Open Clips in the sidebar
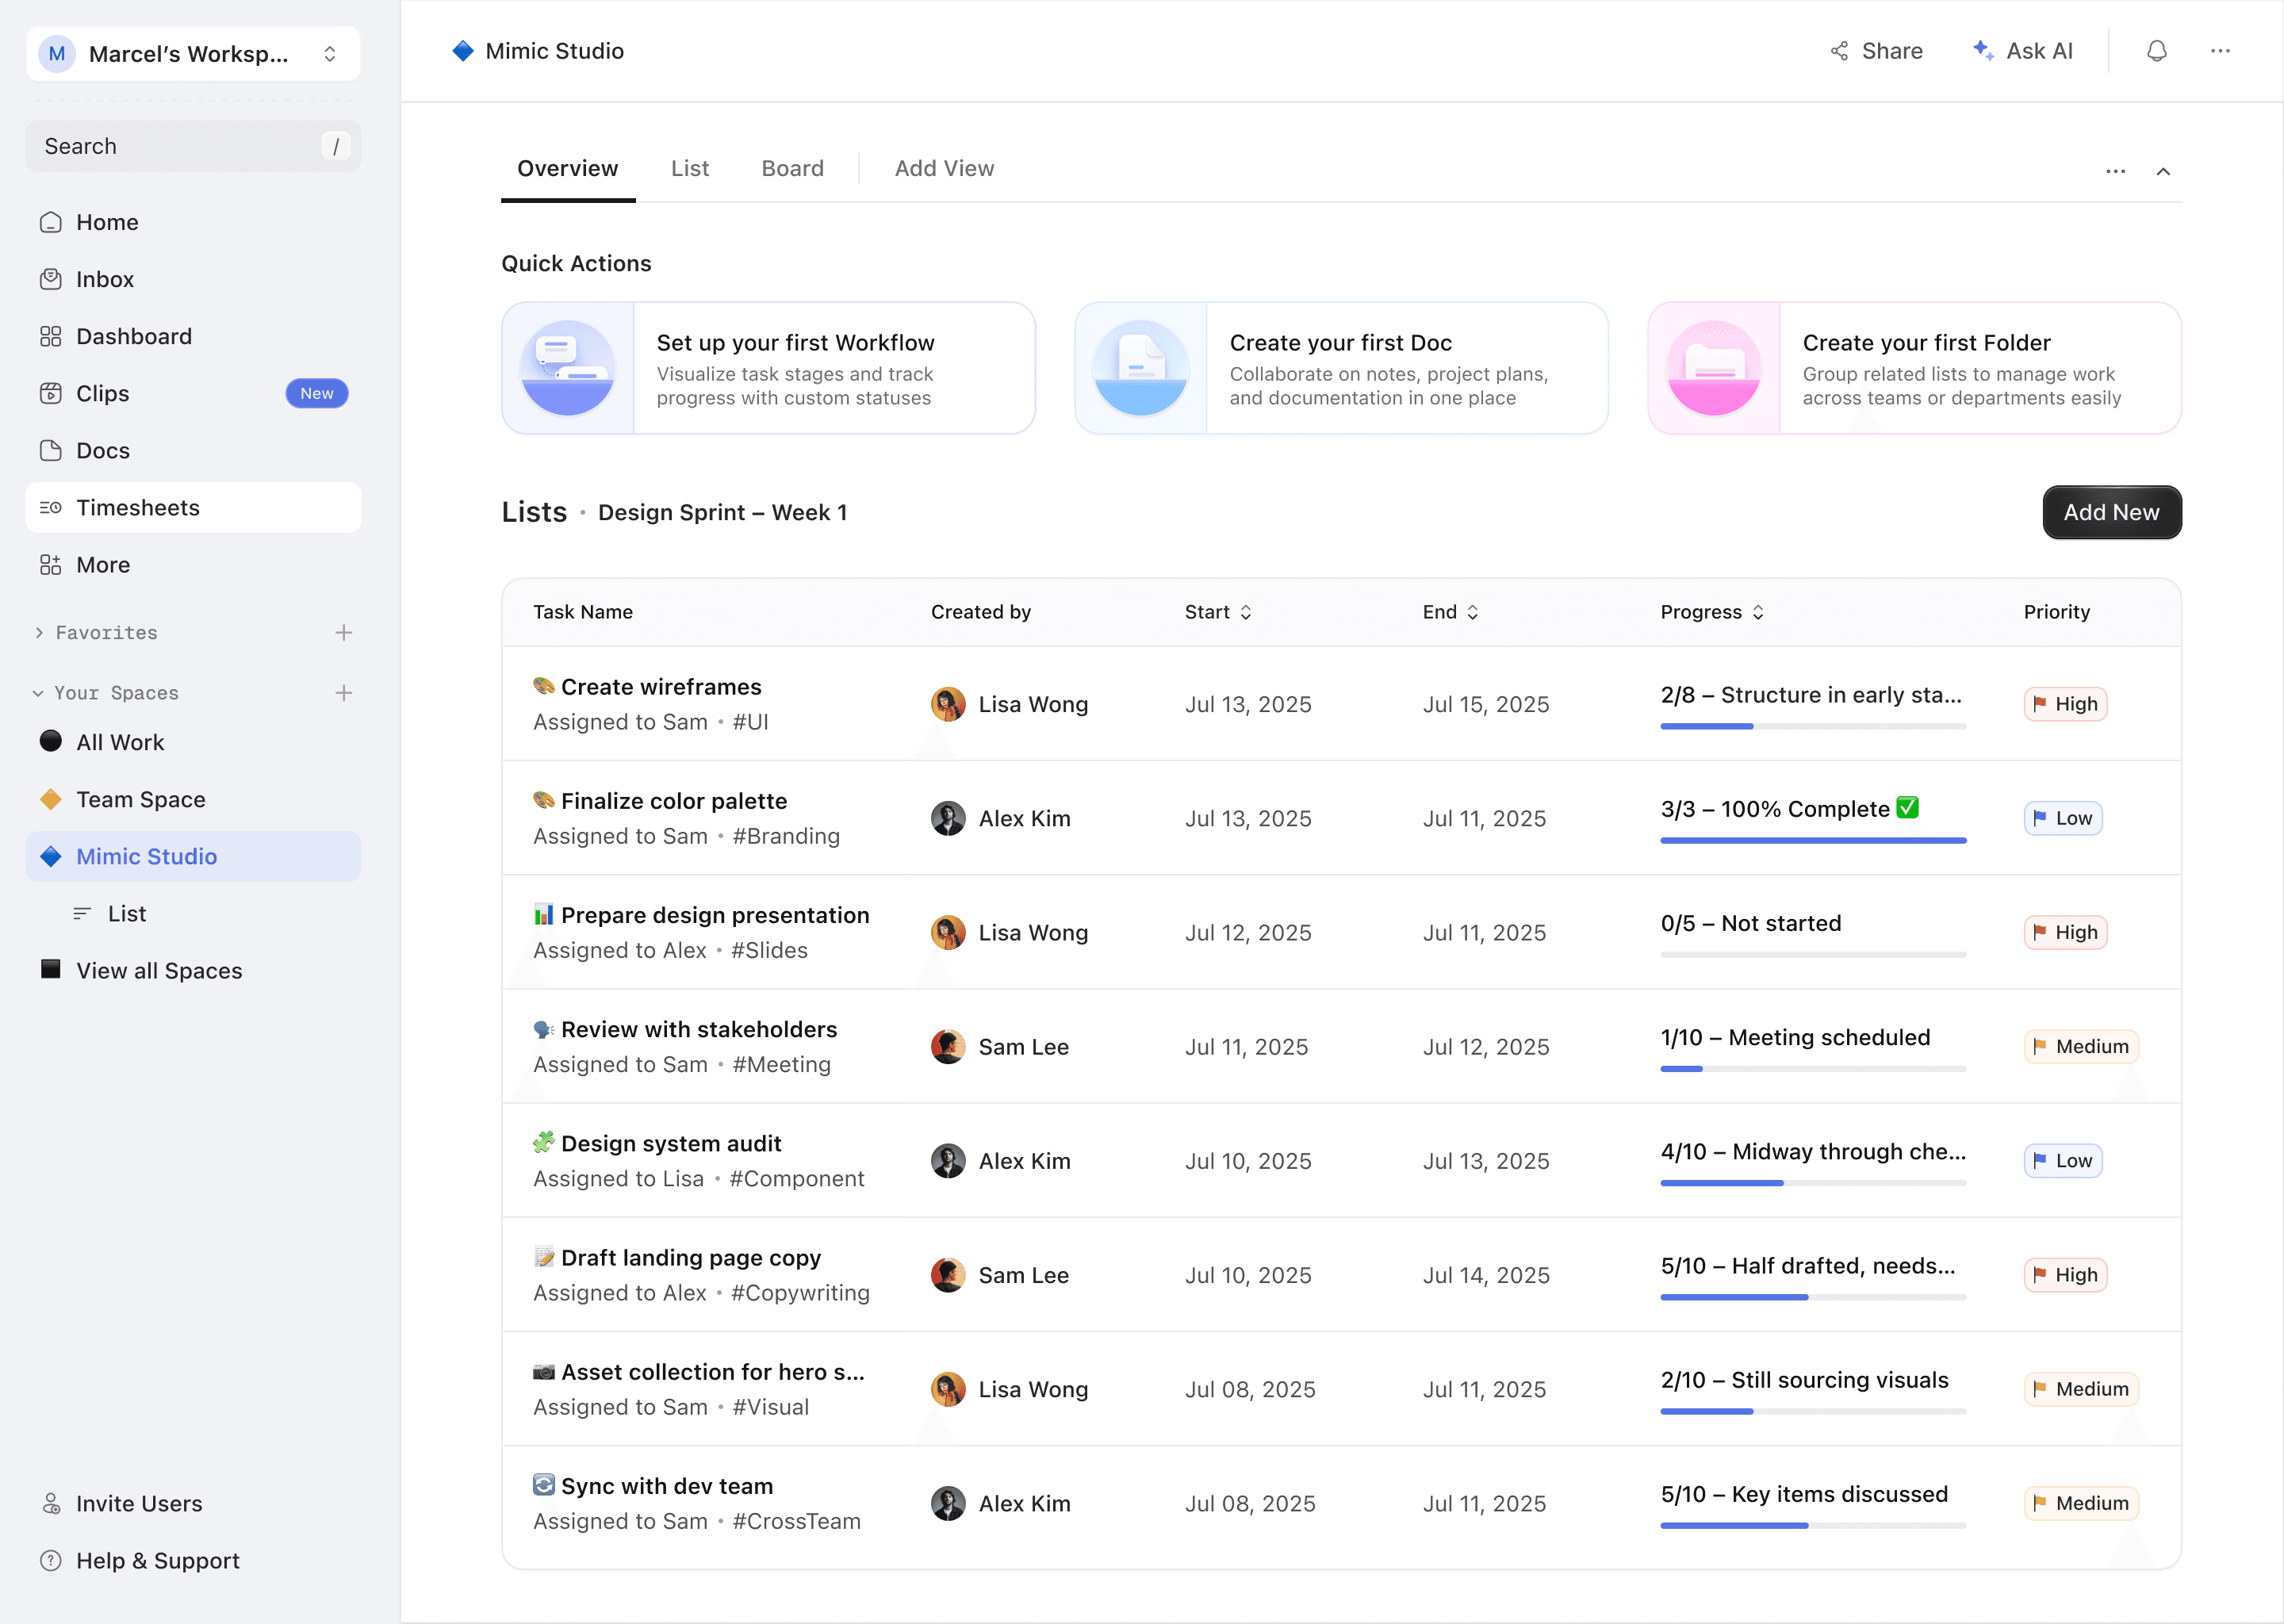This screenshot has height=1624, width=2284. click(102, 393)
